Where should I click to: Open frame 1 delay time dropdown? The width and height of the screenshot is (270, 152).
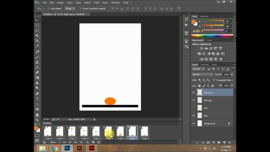[49, 138]
